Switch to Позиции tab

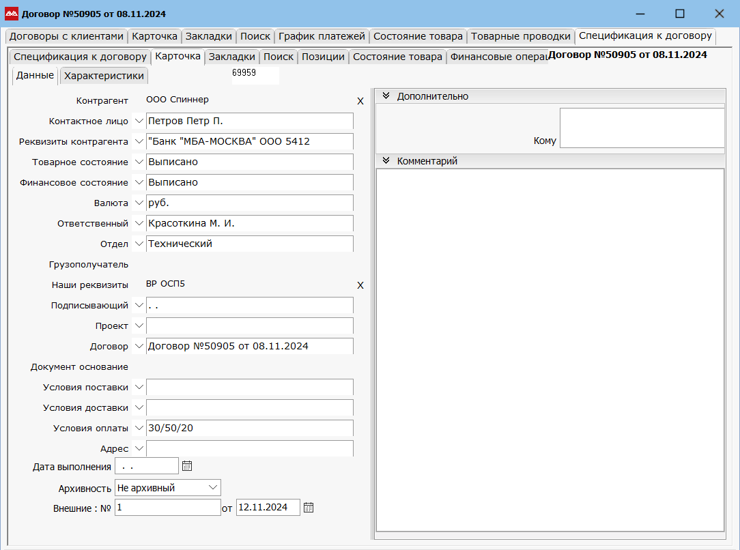point(324,57)
